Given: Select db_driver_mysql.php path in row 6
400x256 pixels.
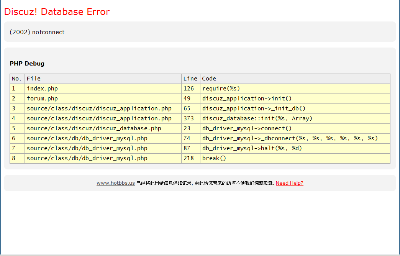Looking at the screenshot, I should click(103, 138).
